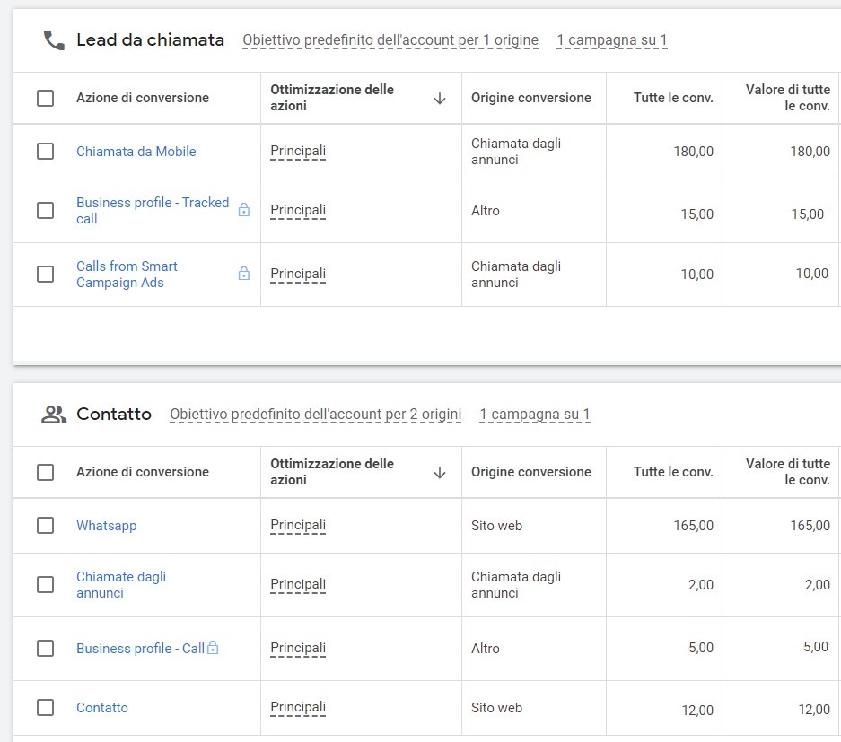Check the Contatto row checkbox
Image resolution: width=841 pixels, height=742 pixels.
tap(45, 708)
